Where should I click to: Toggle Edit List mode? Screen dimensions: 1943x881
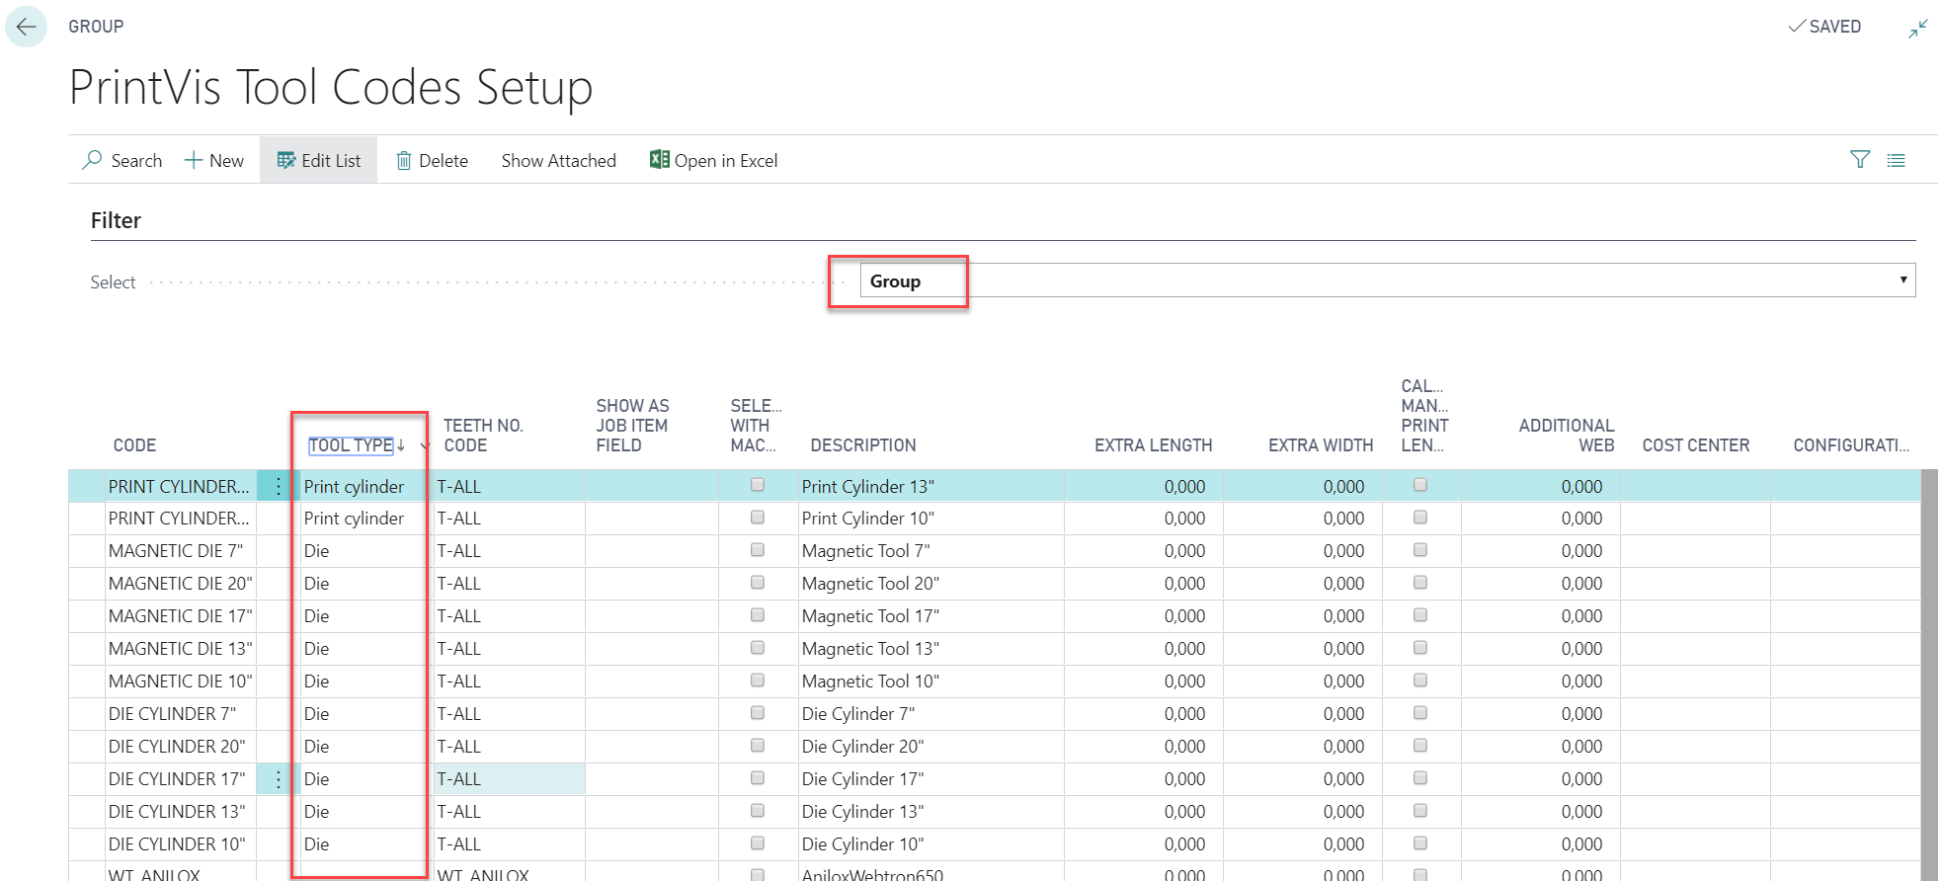click(318, 160)
